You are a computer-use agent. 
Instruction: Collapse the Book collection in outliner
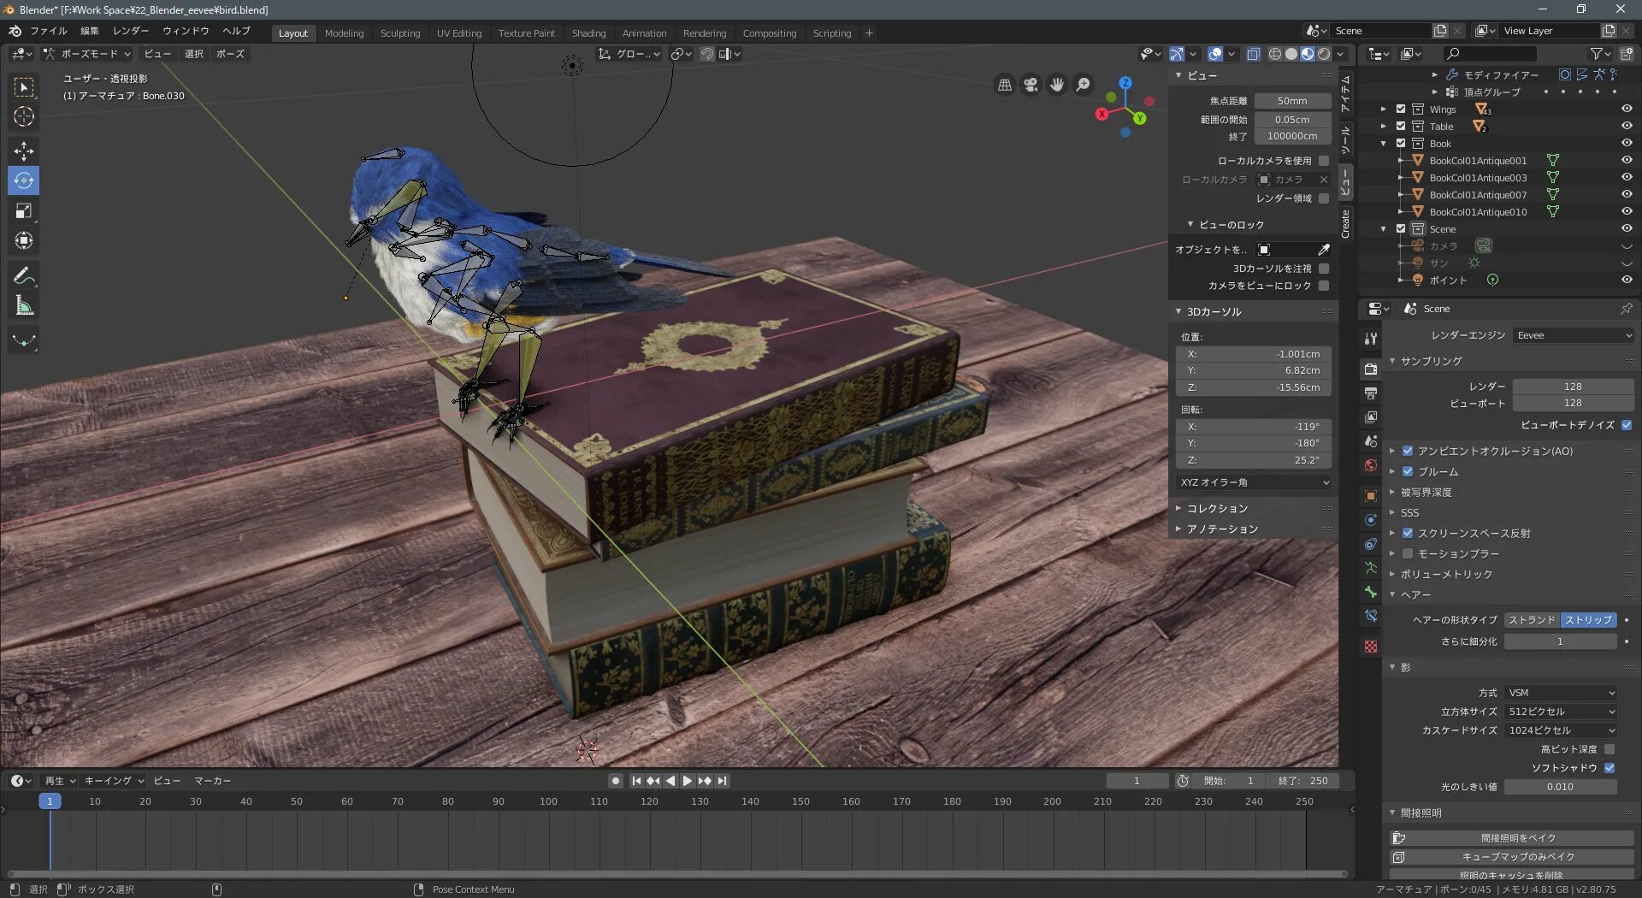pyautogui.click(x=1384, y=144)
